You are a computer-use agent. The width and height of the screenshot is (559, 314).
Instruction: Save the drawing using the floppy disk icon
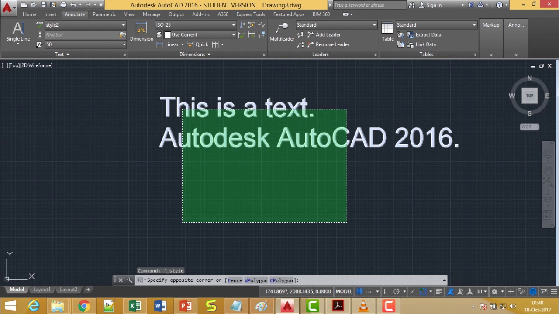(x=43, y=5)
